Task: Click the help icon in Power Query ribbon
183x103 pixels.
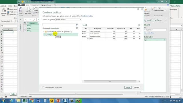Action: tap(168, 5)
